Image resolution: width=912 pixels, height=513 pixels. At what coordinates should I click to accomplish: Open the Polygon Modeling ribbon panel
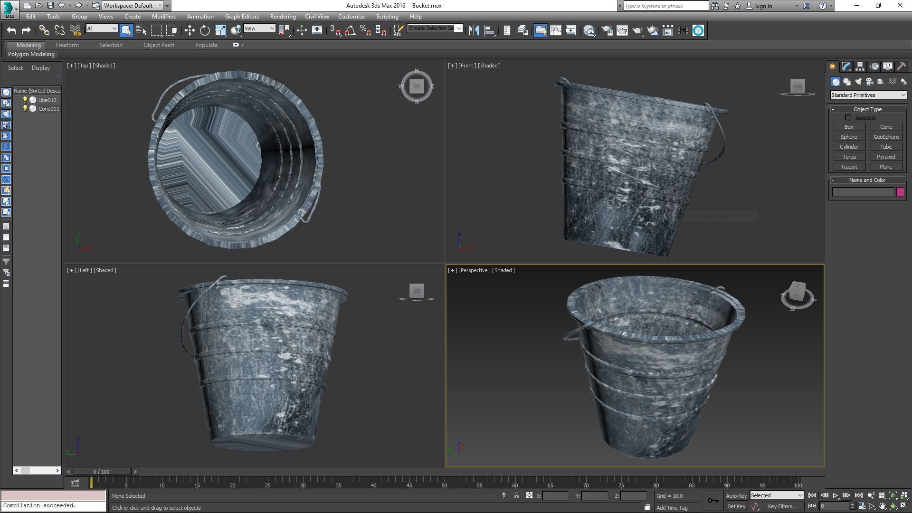pyautogui.click(x=31, y=54)
